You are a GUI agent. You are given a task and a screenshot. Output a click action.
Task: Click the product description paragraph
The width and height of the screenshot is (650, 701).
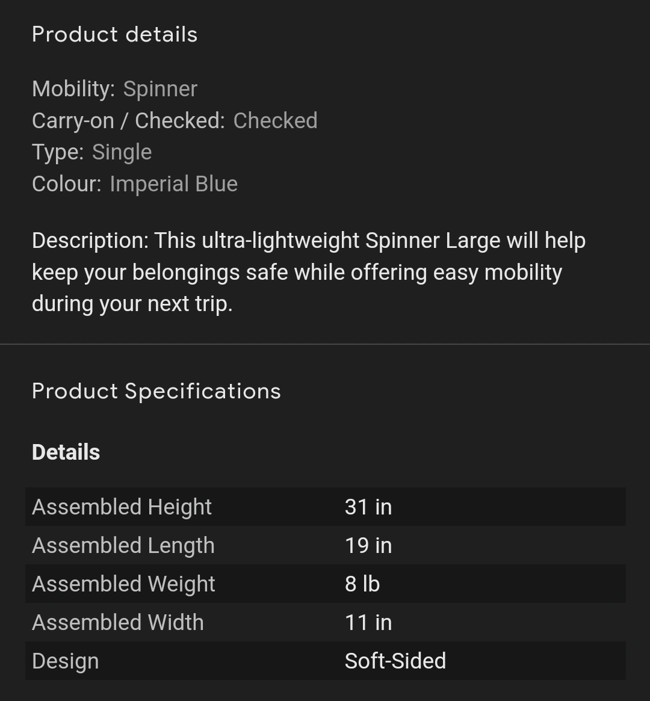[x=308, y=272]
